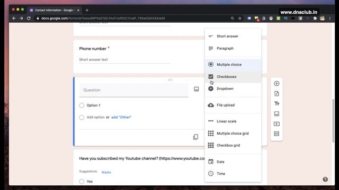
Task: Click the page vertical scrollbar
Action: pyautogui.click(x=333, y=121)
